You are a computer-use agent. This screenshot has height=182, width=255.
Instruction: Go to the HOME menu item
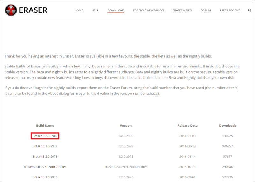[79, 10]
